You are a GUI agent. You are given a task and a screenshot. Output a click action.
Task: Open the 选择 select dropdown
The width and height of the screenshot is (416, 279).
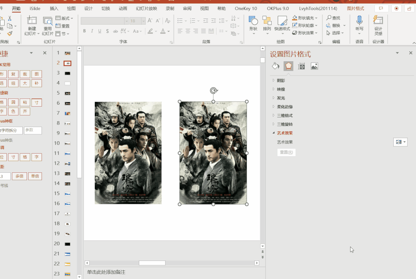[x=335, y=33]
